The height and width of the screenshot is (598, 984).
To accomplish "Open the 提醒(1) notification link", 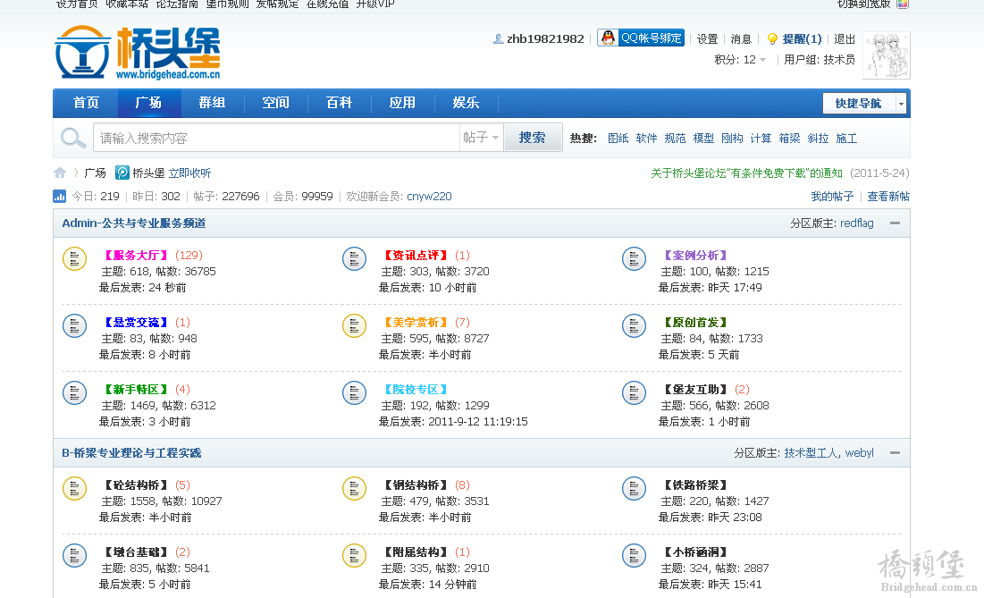I will pyautogui.click(x=802, y=39).
